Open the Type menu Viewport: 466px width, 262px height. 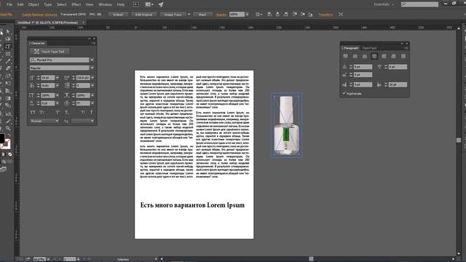[47, 4]
